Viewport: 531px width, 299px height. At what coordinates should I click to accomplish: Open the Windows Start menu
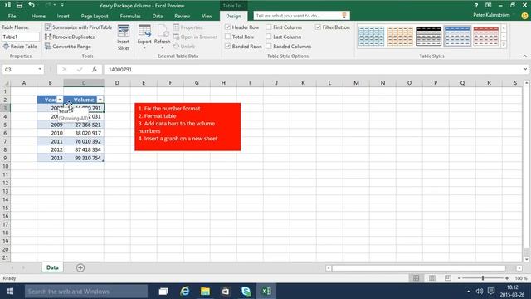tap(10, 292)
